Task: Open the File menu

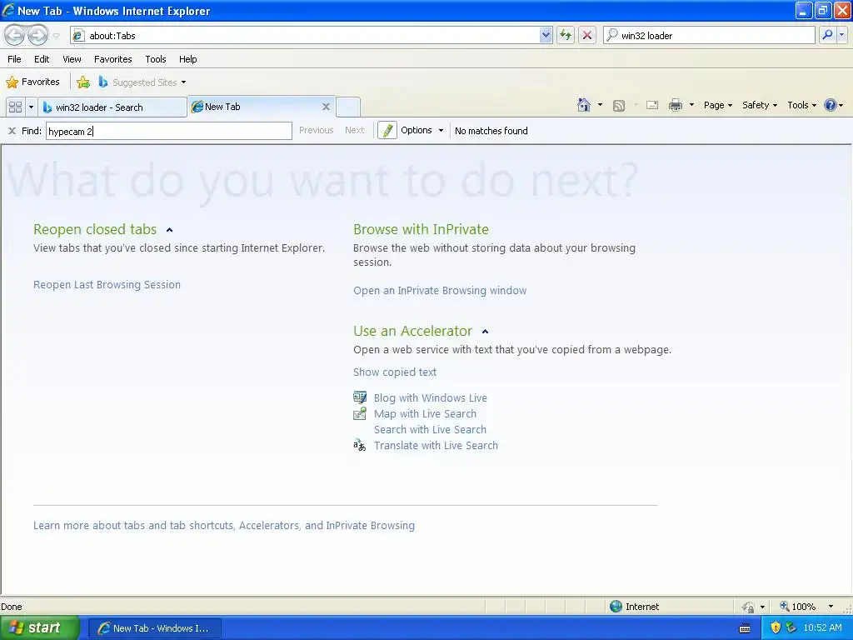Action: (x=15, y=59)
